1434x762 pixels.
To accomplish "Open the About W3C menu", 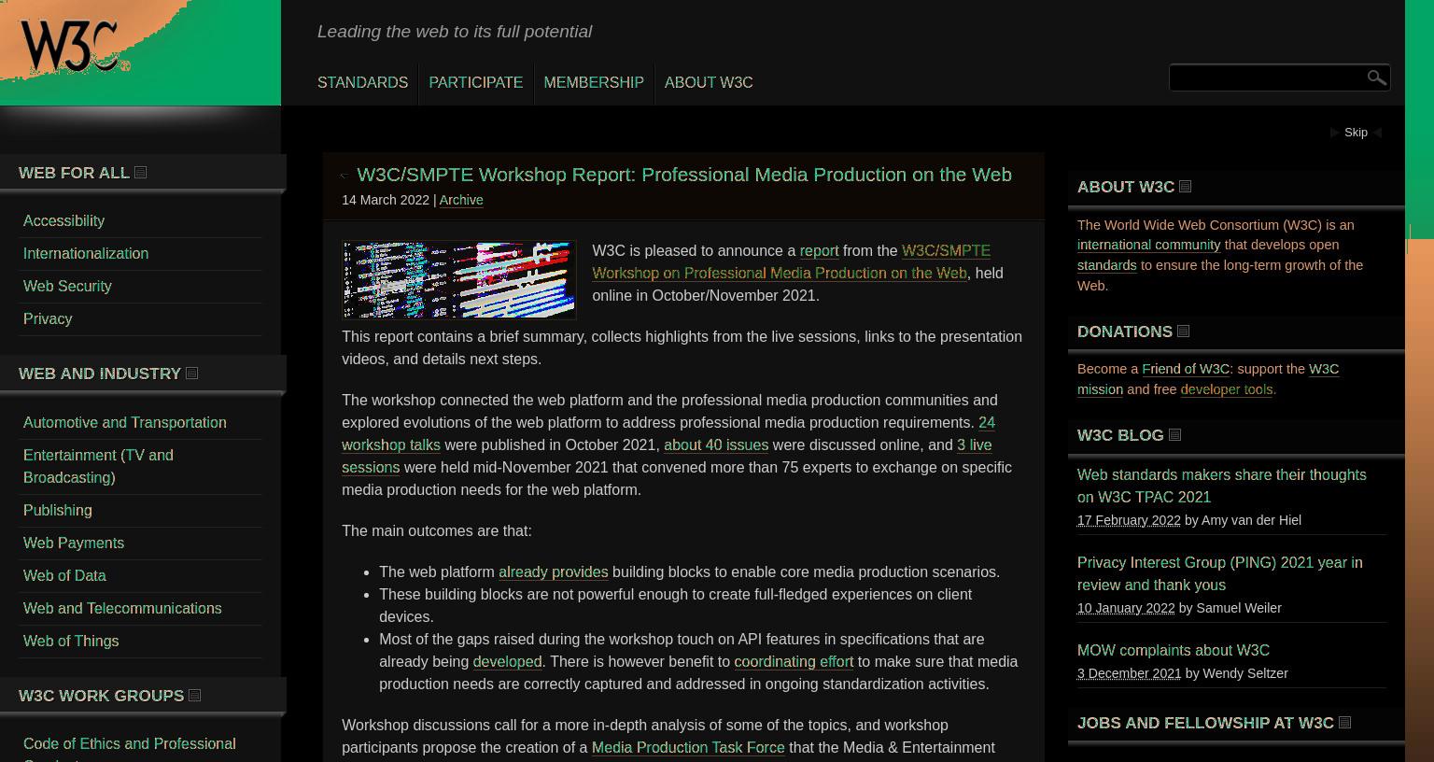I will pos(709,82).
